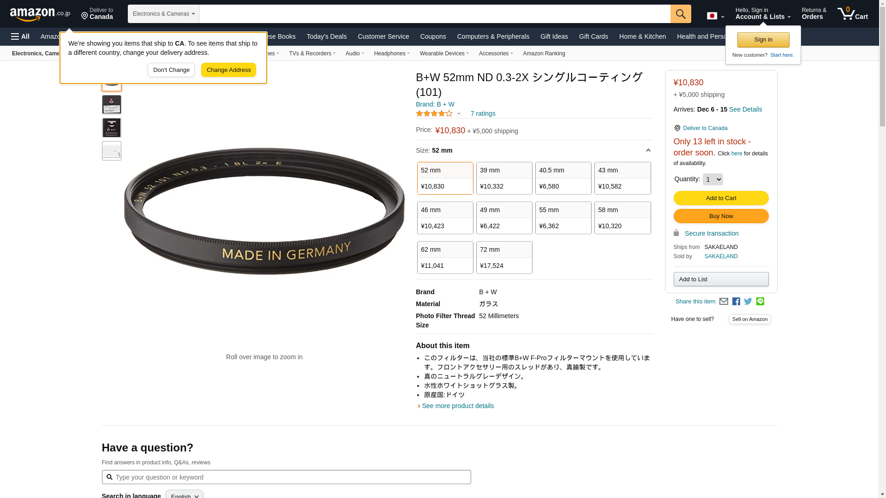Open the cart icon
This screenshot has width=886, height=498.
853,14
